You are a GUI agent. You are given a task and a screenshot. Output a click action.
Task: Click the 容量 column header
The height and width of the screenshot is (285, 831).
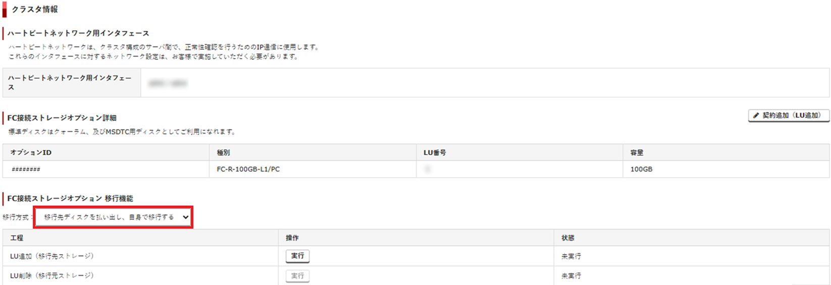(637, 153)
